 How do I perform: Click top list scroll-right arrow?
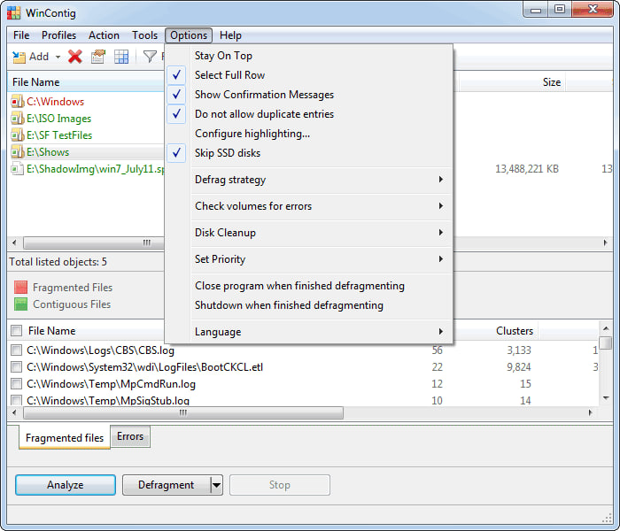click(605, 242)
